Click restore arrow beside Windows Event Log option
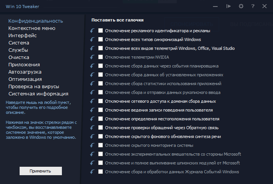Screen dimensions: 273x184 [92, 172]
